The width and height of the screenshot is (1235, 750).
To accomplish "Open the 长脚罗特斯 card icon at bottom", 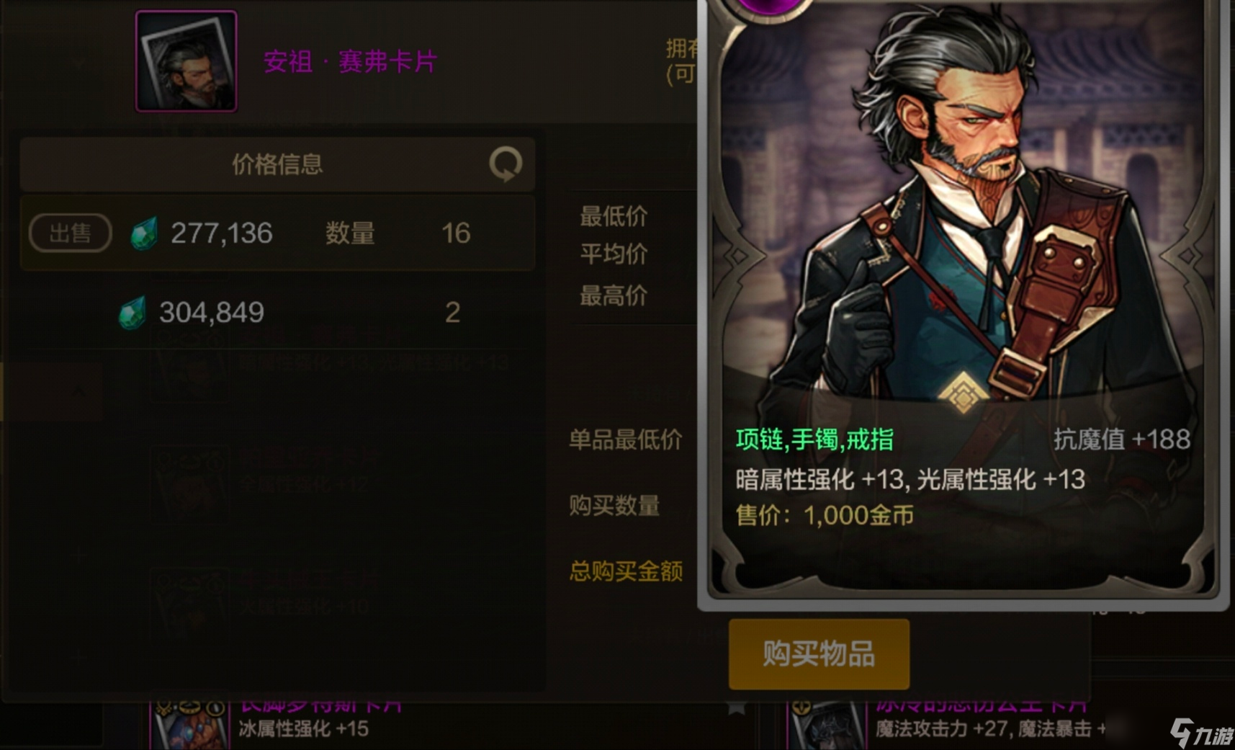I will point(189,724).
